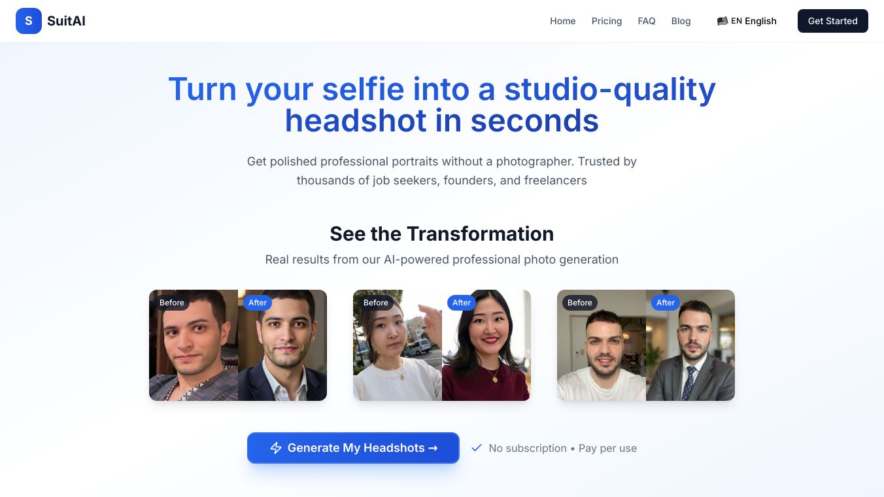The image size is (884, 497).
Task: Go to the Home nav link
Action: 563,21
